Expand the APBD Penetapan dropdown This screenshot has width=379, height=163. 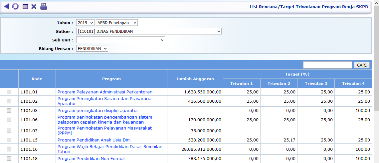[x=116, y=23]
